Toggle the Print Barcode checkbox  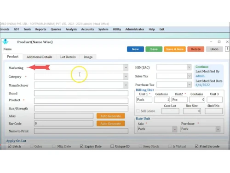click(196, 146)
